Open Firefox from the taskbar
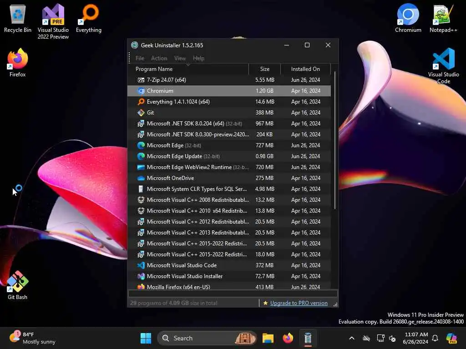 point(288,338)
